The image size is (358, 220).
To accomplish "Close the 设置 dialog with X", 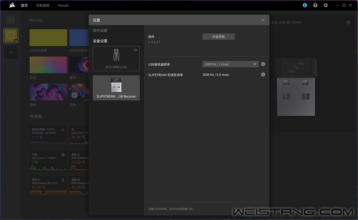I will click(x=263, y=20).
